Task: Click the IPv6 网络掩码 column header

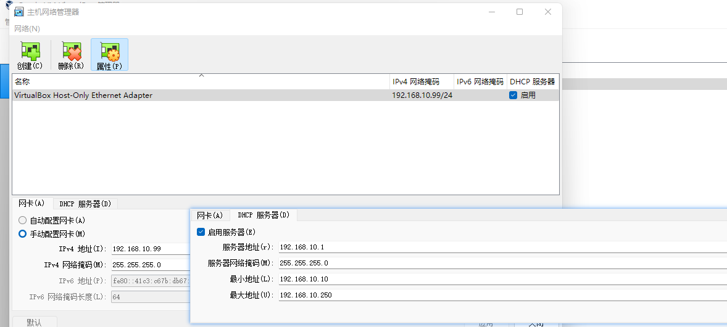Action: point(480,82)
